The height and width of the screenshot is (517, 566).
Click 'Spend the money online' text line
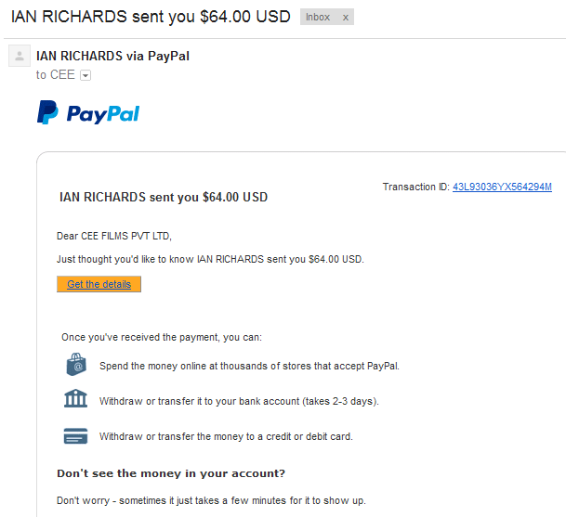249,366
